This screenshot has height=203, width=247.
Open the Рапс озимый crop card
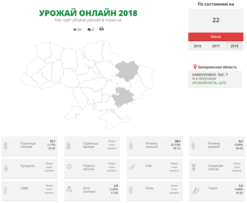[x=92, y=191]
